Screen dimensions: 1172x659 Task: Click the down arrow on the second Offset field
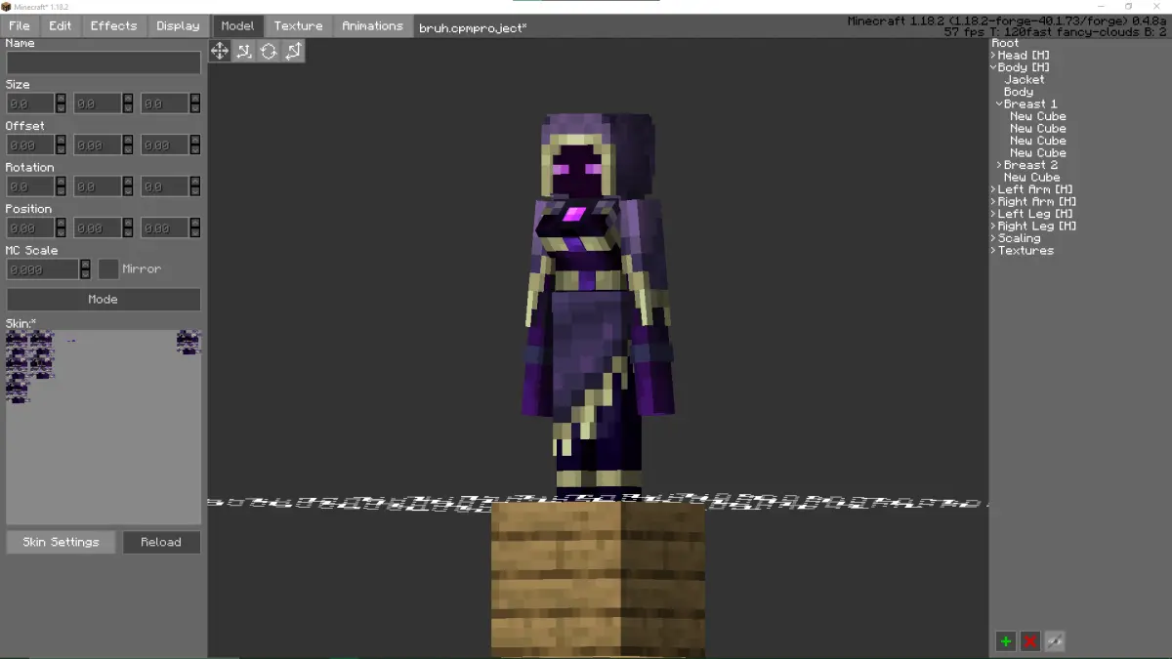pyautogui.click(x=128, y=149)
